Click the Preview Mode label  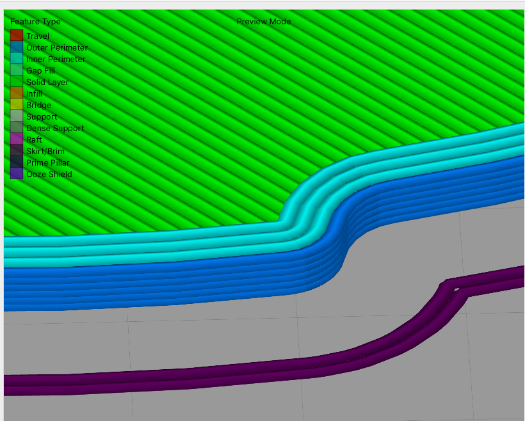click(x=264, y=21)
